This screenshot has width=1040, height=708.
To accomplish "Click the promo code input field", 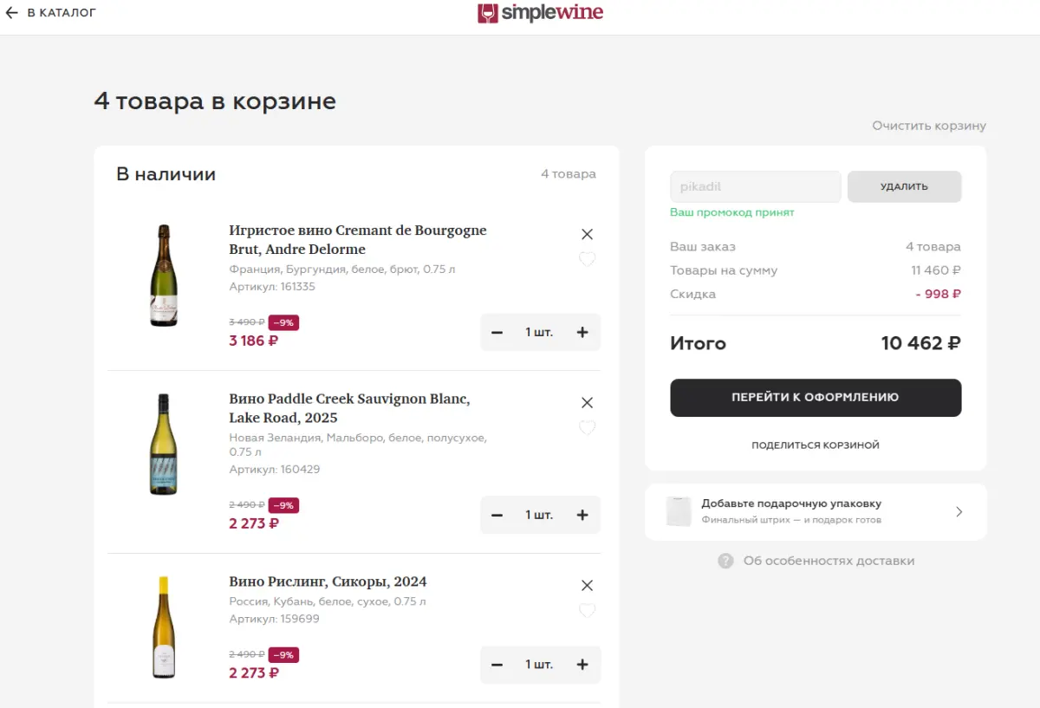I will [x=755, y=186].
